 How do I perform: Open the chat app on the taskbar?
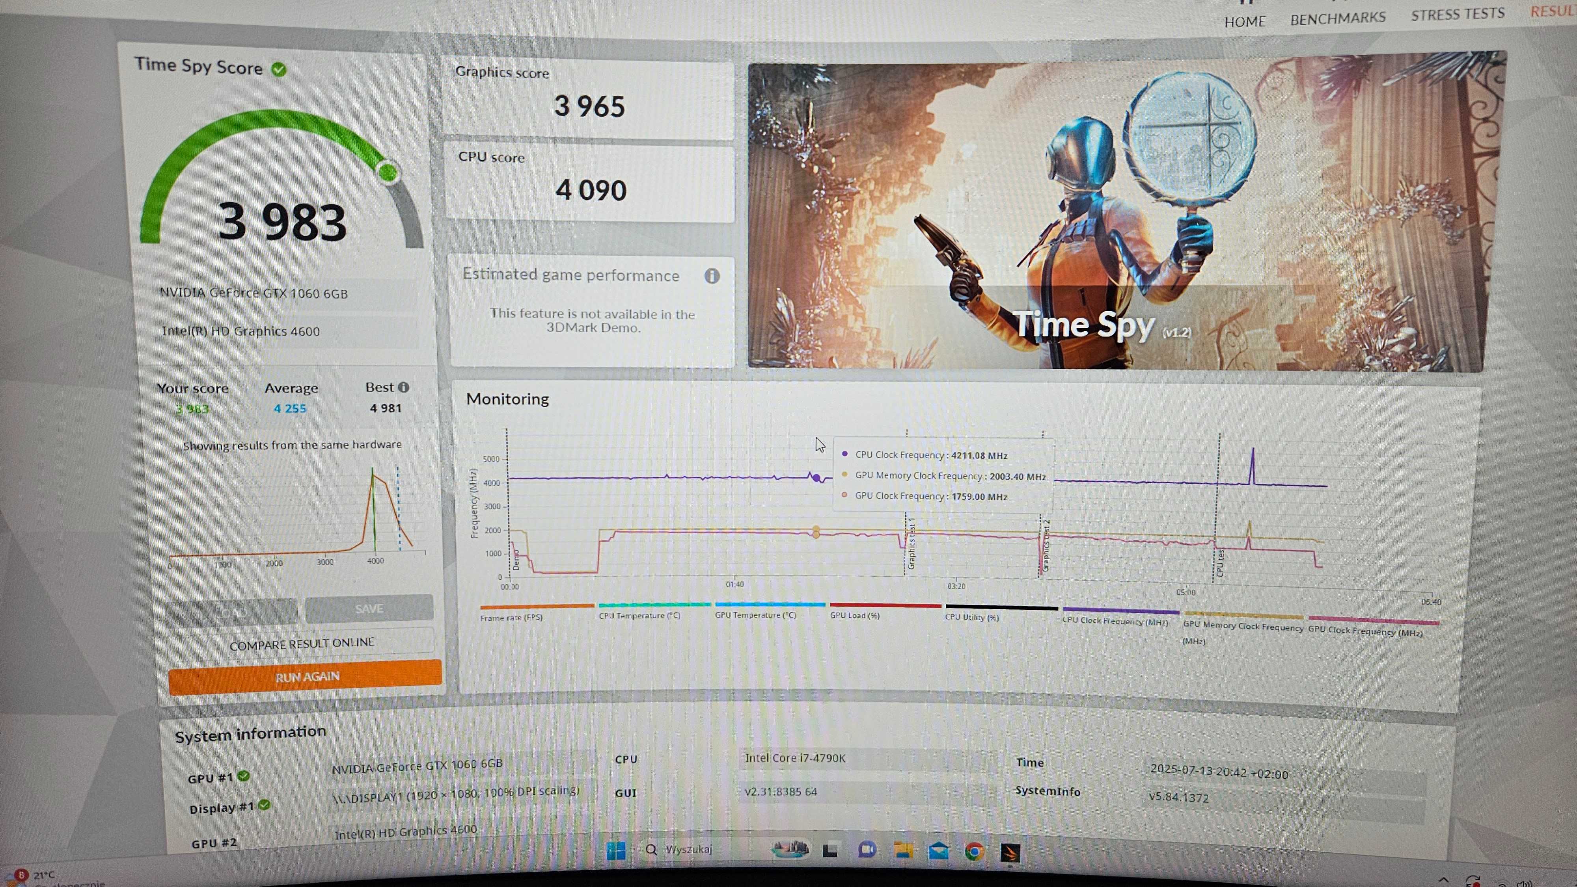[x=867, y=850]
